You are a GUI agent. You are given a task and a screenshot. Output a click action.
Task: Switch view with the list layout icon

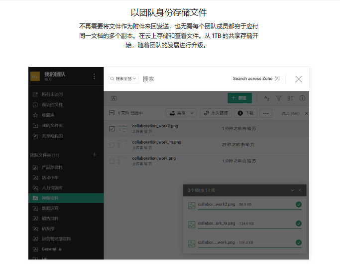[290, 98]
